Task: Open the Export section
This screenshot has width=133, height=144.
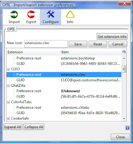Action: pyautogui.click(x=31, y=17)
